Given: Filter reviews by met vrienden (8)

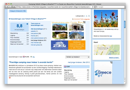Looking at the screenshot, I should click(x=36, y=43).
